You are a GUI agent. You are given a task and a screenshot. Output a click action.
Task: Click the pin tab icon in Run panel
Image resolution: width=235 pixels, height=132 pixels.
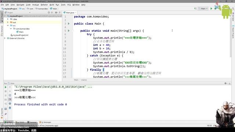pyautogui.click(x=6, y=114)
